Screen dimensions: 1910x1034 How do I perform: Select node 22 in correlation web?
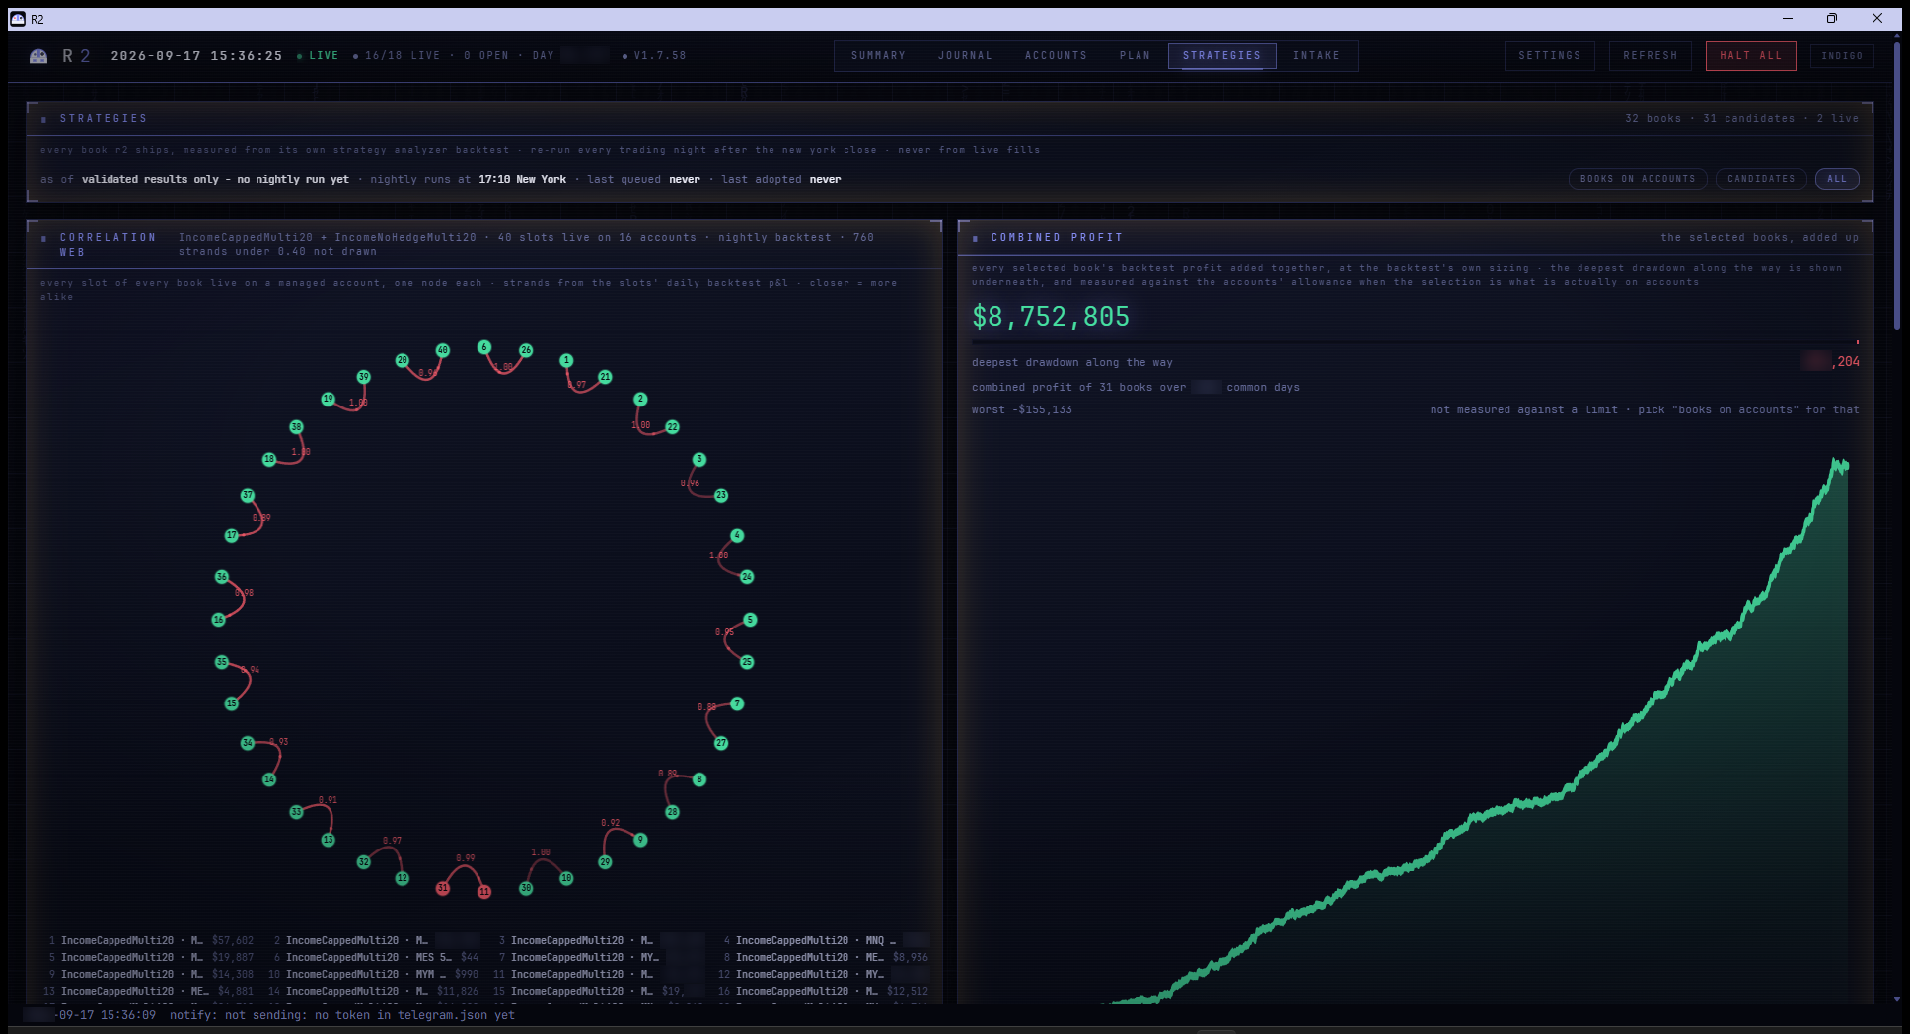coord(672,427)
